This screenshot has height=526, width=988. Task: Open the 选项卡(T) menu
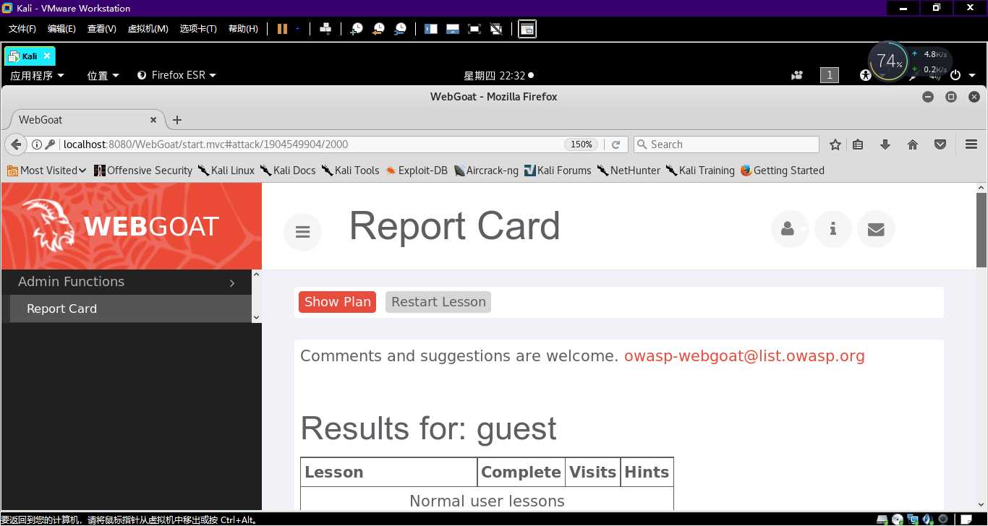(198, 29)
